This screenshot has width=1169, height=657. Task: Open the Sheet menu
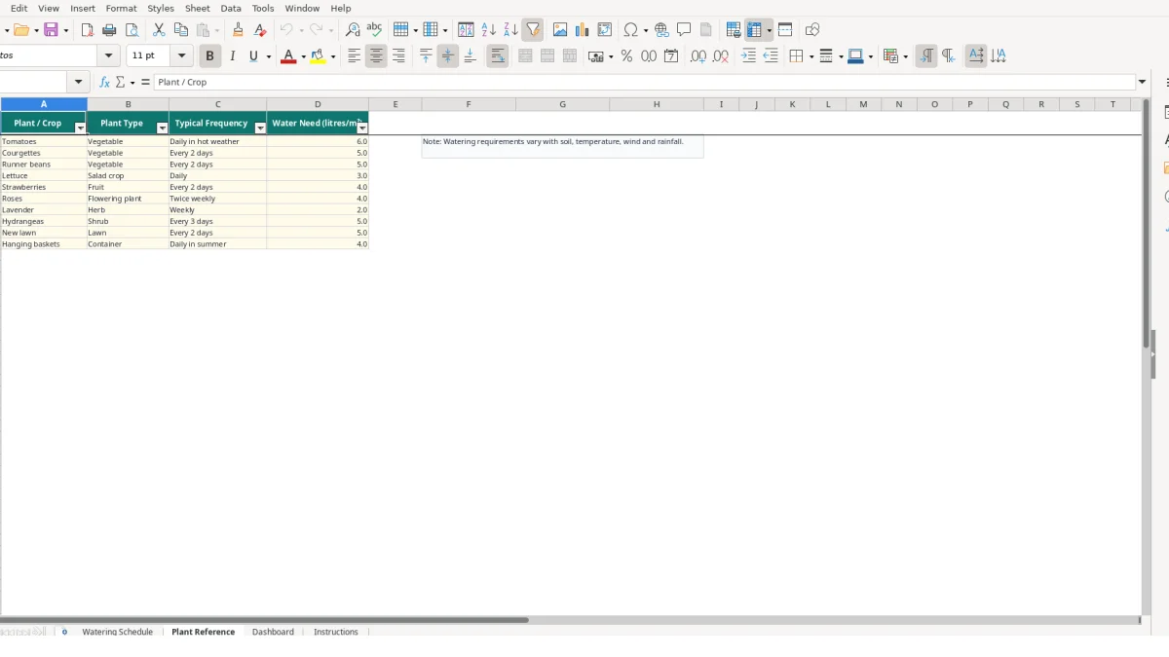[x=198, y=8]
